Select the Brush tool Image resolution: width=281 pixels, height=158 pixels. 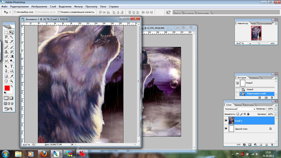click(12, 47)
